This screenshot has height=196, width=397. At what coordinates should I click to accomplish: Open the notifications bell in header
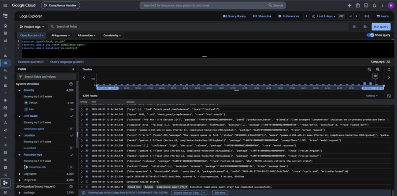(374, 5)
